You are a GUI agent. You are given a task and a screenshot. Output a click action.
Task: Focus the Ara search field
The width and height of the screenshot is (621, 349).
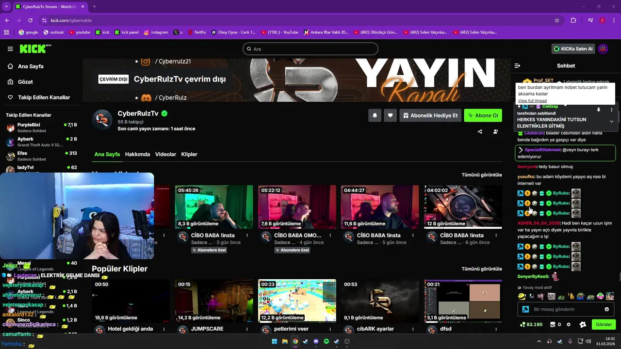click(310, 49)
